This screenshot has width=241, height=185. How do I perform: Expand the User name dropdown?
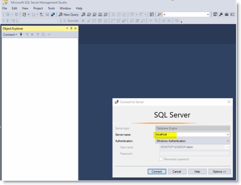228,147
